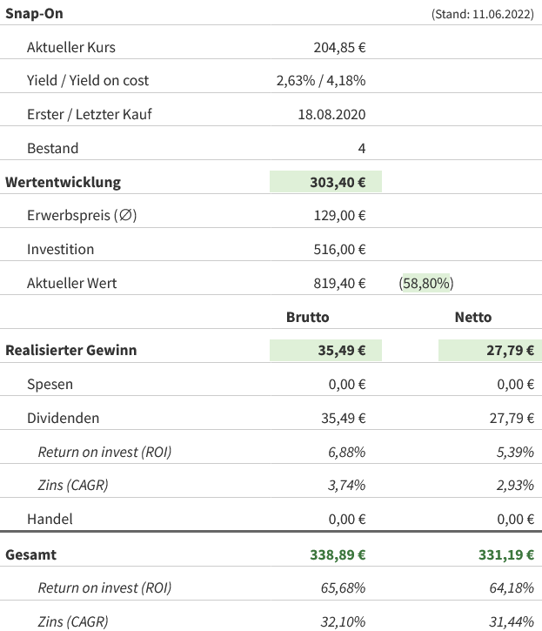Click the Stand 11.06.2022 date note
The image size is (542, 631).
point(482,15)
